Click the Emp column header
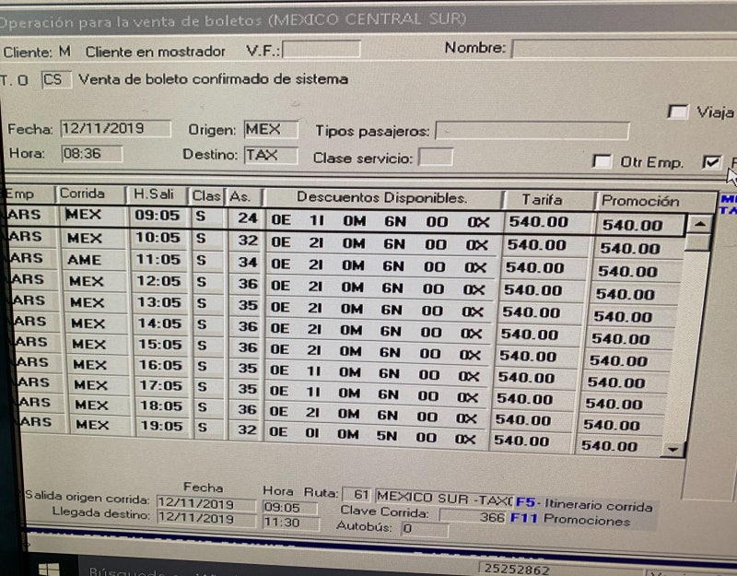 [29, 194]
